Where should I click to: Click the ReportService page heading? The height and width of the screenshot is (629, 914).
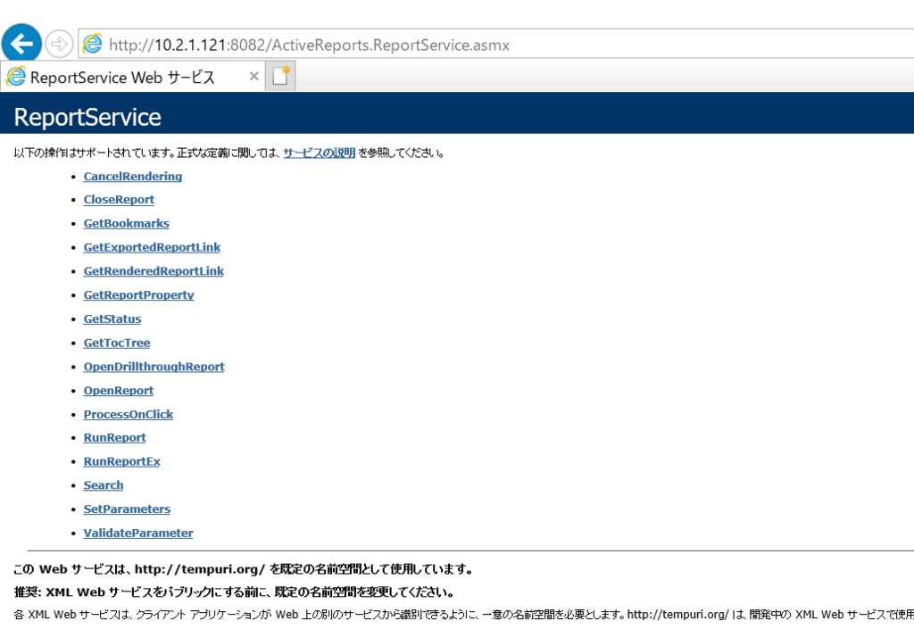87,118
